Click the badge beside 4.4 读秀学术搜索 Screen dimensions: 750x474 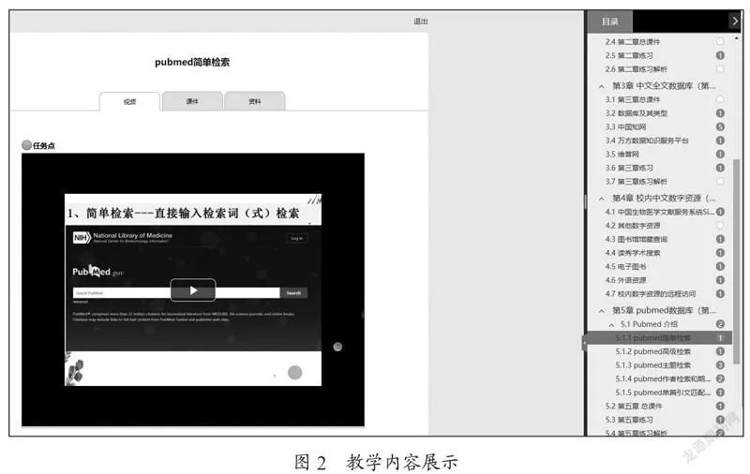pyautogui.click(x=720, y=253)
